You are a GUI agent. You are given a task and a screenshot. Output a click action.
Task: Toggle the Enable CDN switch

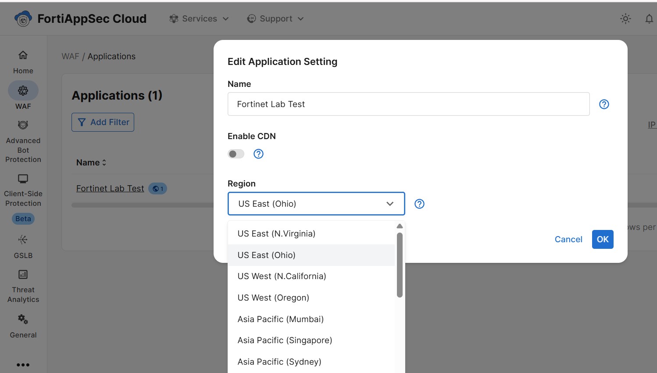click(236, 154)
